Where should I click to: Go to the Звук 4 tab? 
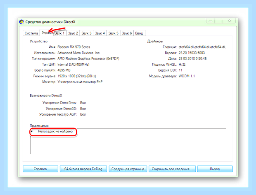click(x=100, y=33)
